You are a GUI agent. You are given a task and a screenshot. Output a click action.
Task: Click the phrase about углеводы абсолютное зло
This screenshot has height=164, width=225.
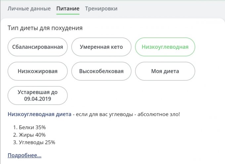130,115
